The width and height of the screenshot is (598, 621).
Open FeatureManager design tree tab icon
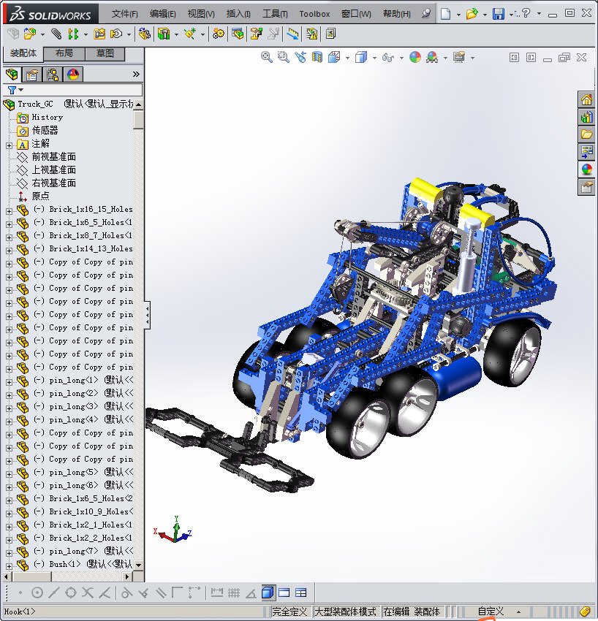(x=12, y=74)
